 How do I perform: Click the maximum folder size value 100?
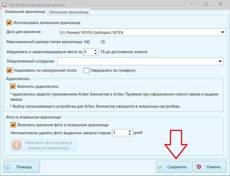point(87,42)
